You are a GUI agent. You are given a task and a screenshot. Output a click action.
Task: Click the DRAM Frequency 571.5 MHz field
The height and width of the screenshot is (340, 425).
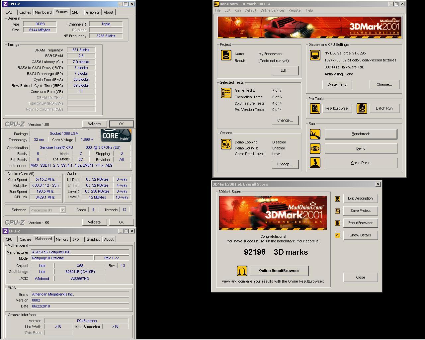[x=81, y=50]
